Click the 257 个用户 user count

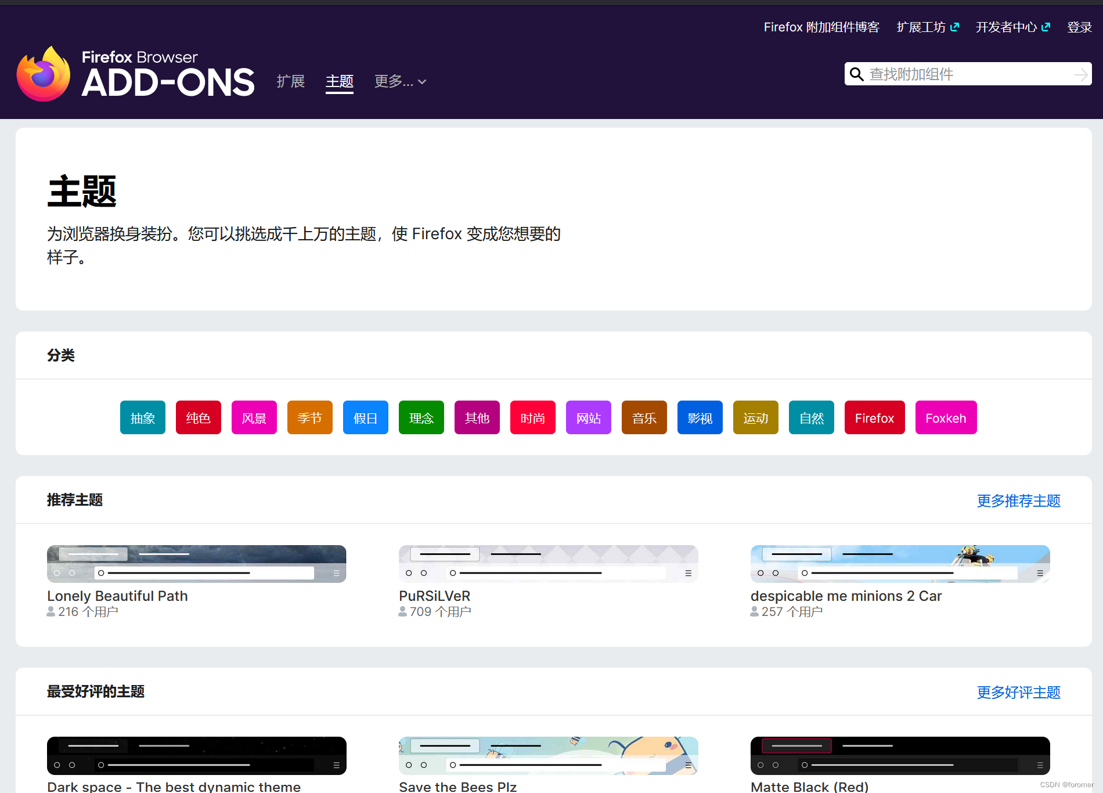787,612
